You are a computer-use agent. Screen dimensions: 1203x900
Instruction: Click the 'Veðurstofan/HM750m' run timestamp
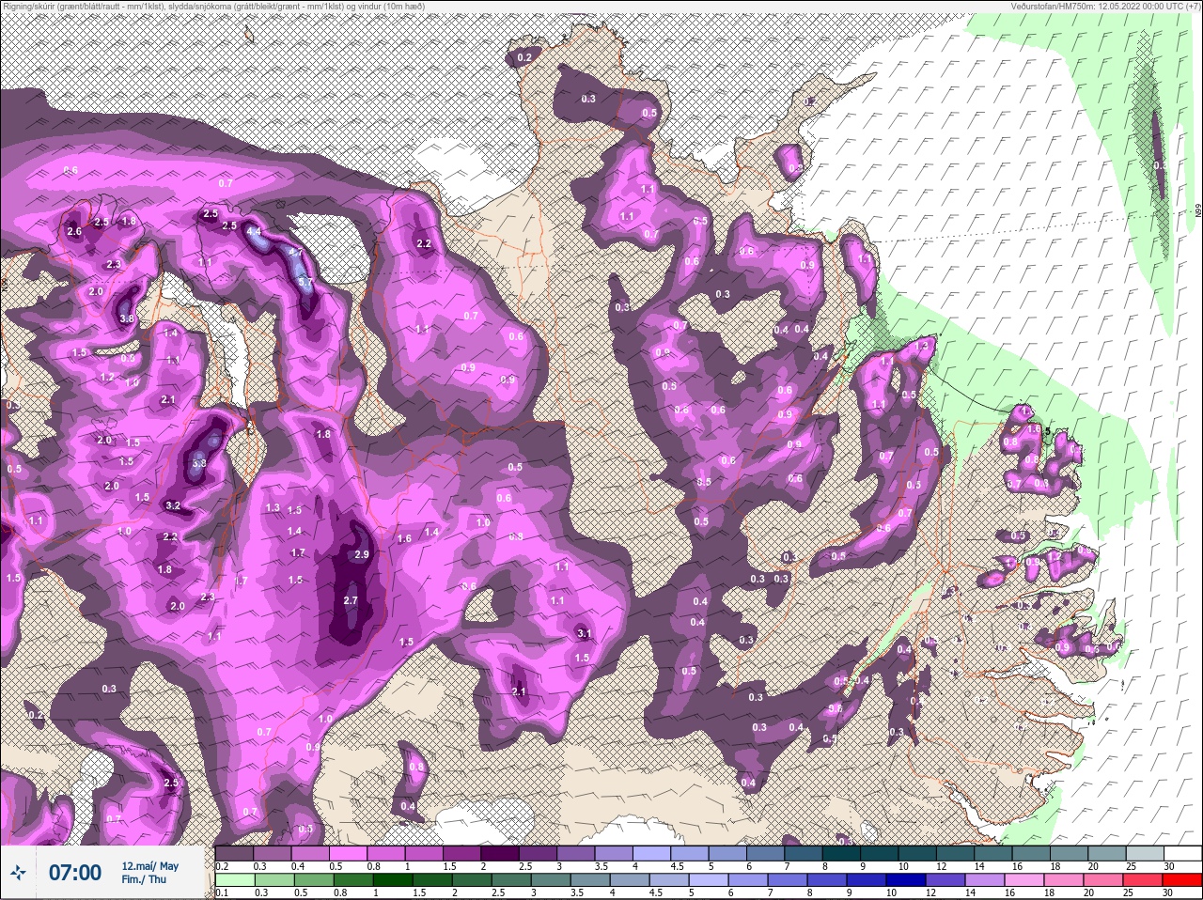tap(1104, 6)
